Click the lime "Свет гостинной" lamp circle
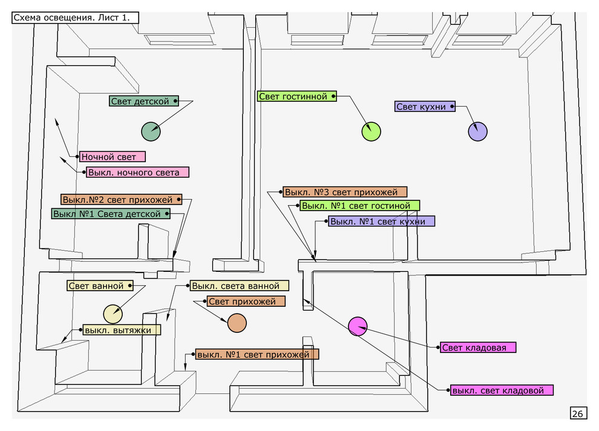The height and width of the screenshot is (431, 599). [x=371, y=131]
